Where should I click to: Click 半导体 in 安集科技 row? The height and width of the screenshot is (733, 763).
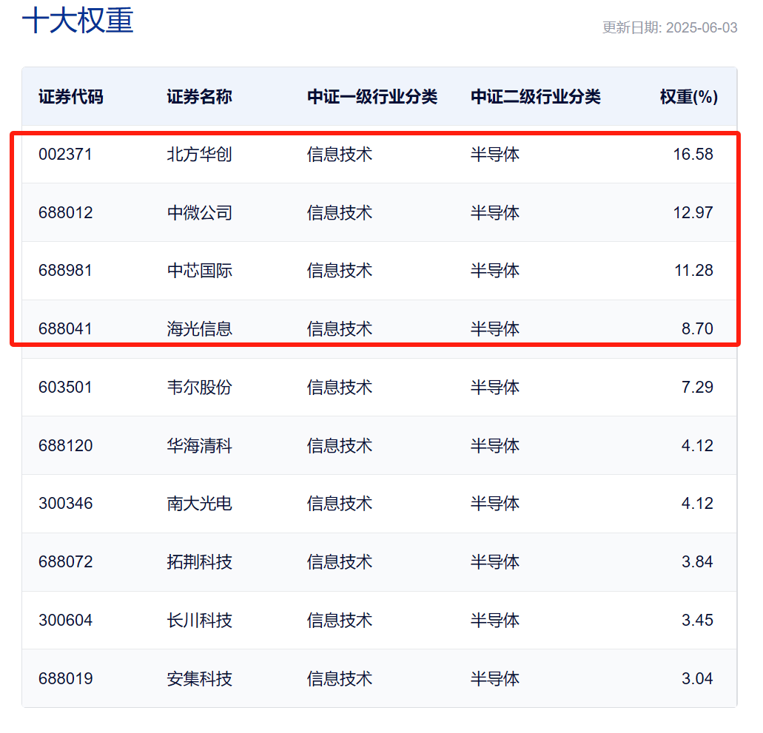[x=495, y=678]
